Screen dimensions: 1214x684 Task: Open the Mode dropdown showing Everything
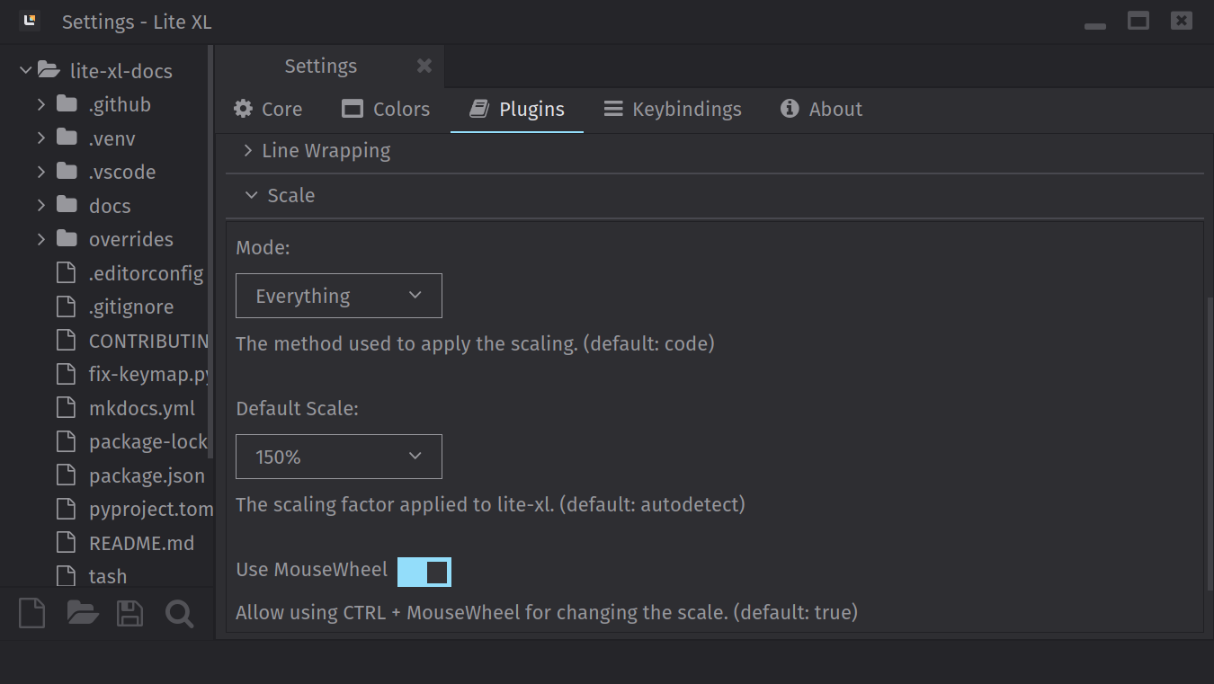(339, 296)
